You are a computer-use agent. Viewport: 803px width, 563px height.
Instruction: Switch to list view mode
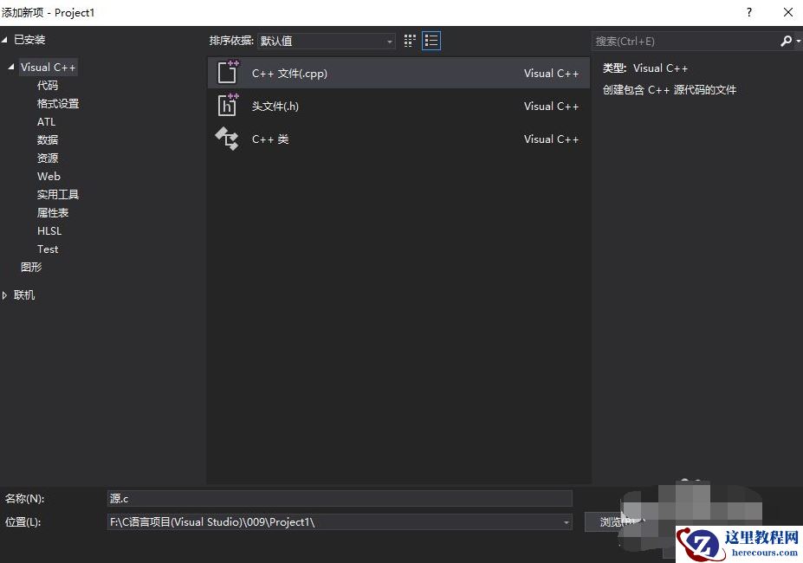click(431, 41)
